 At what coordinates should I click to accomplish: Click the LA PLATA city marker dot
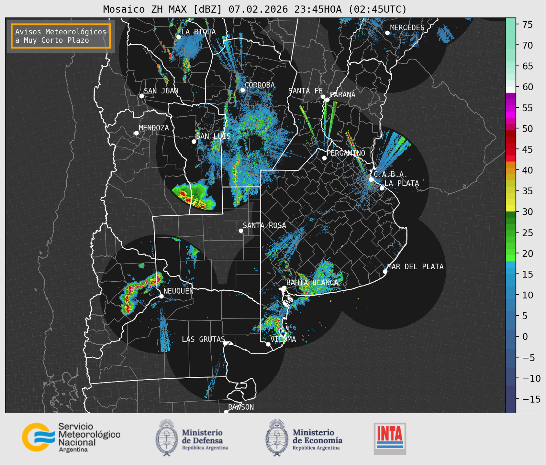pyautogui.click(x=382, y=188)
